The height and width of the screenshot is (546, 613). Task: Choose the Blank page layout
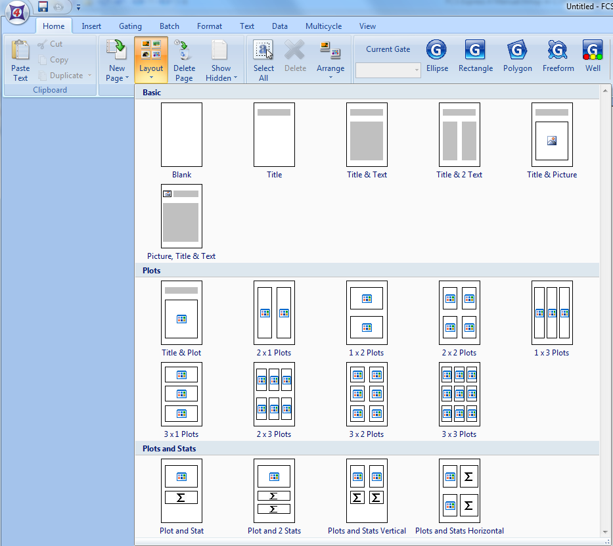tap(181, 135)
